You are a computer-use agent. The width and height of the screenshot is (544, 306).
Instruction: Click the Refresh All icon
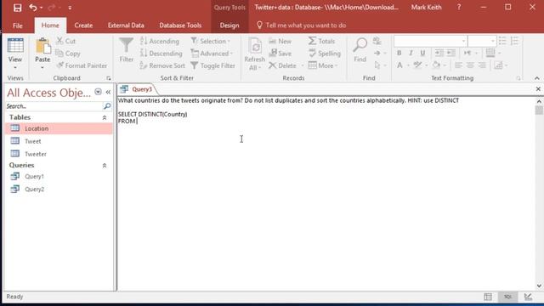(x=255, y=46)
